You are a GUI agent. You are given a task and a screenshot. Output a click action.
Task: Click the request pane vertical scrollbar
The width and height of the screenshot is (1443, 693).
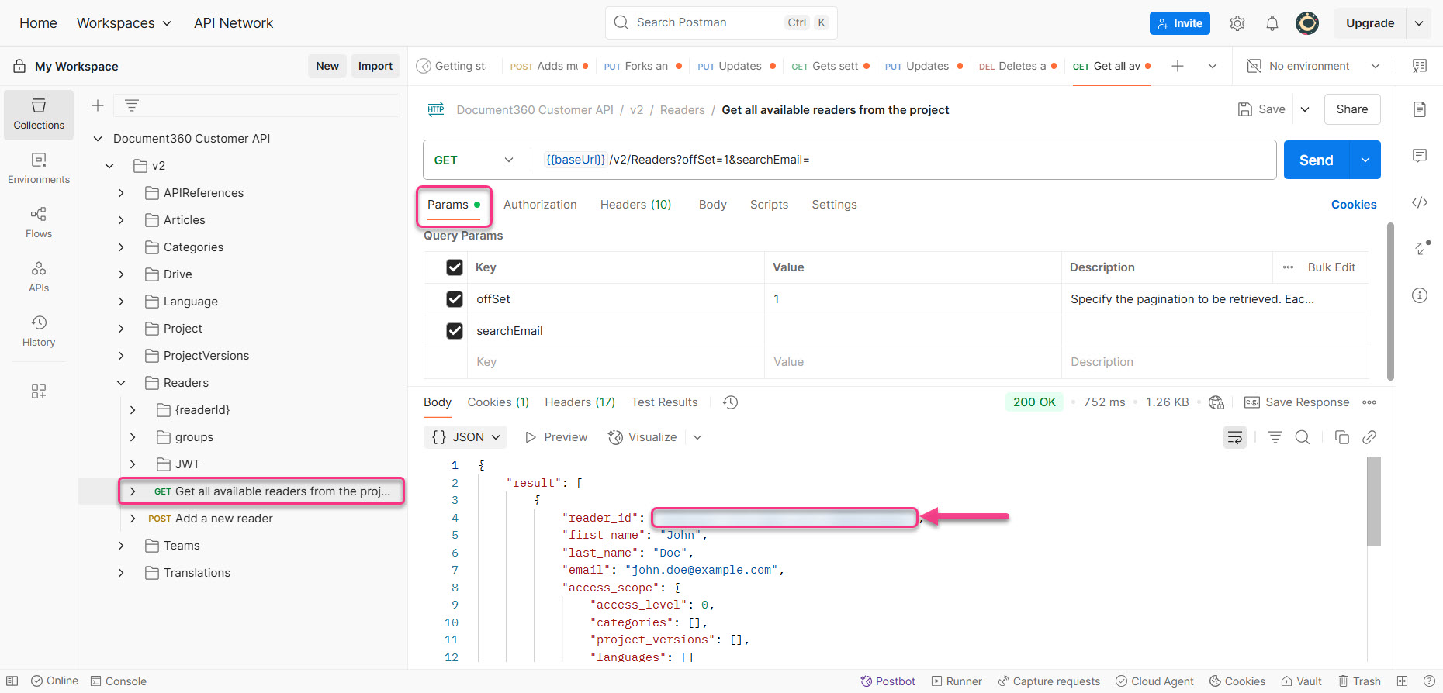pos(1390,302)
